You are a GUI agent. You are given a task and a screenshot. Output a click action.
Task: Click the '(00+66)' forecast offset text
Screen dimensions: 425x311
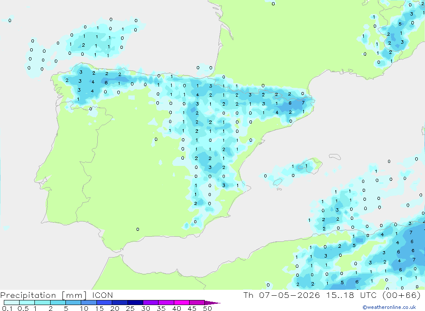[x=402, y=295]
